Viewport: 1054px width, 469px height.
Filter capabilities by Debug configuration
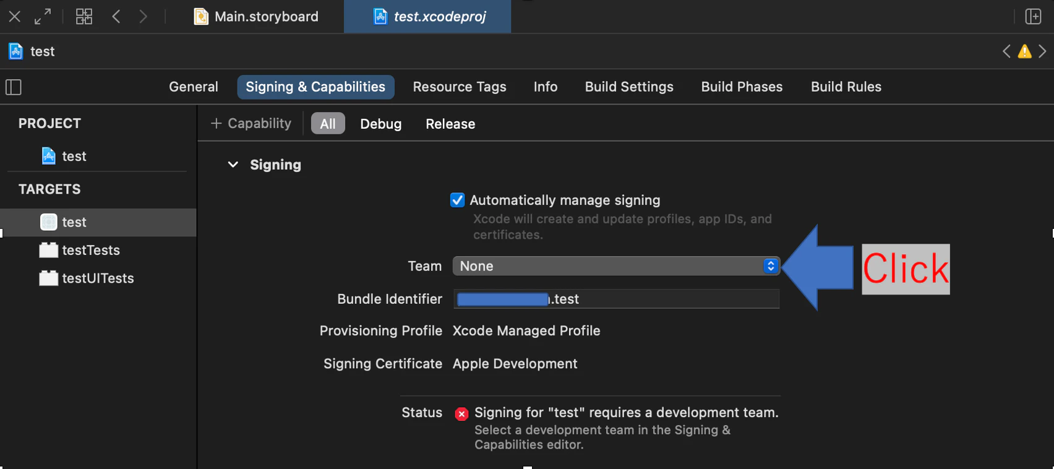(x=381, y=124)
